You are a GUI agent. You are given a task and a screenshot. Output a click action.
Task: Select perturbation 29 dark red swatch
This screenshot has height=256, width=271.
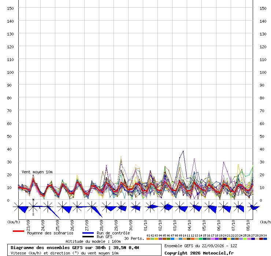coord(261,239)
